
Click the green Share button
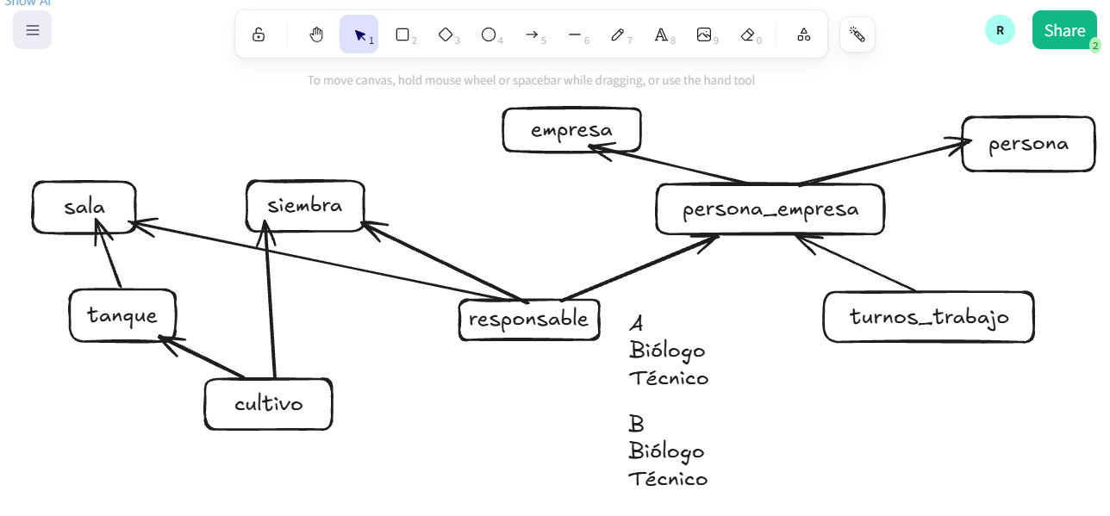pyautogui.click(x=1064, y=30)
